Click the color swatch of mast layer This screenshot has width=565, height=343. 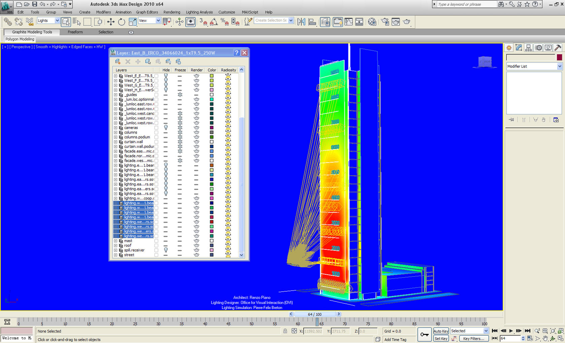(212, 241)
